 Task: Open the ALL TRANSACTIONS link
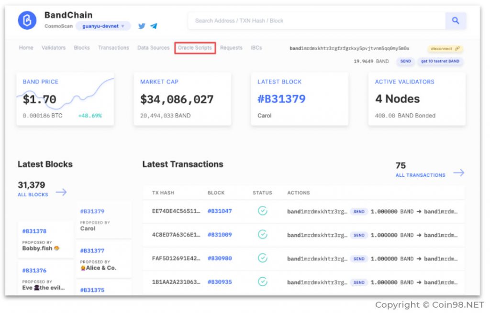coord(420,175)
